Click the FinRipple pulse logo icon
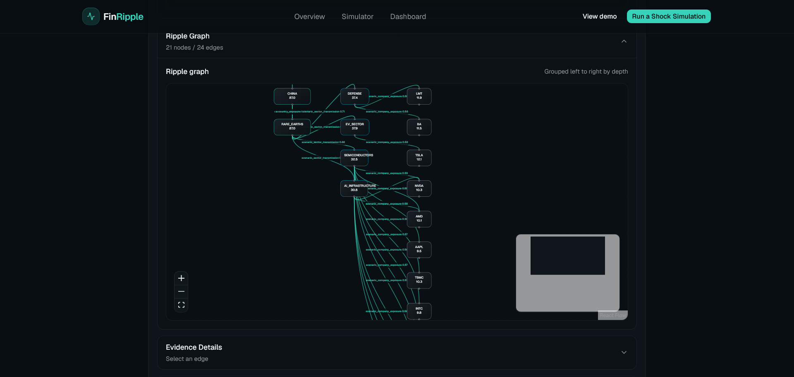 [x=91, y=17]
